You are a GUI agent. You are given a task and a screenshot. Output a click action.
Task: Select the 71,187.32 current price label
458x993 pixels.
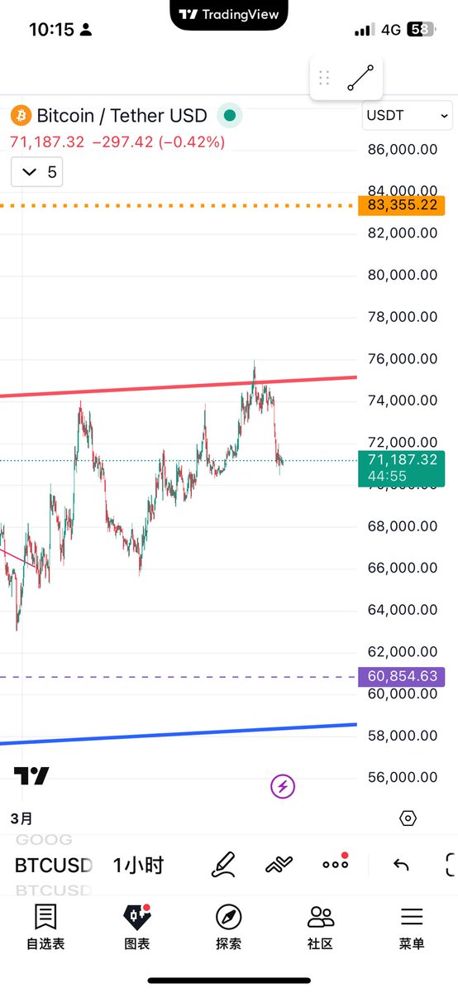point(402,468)
